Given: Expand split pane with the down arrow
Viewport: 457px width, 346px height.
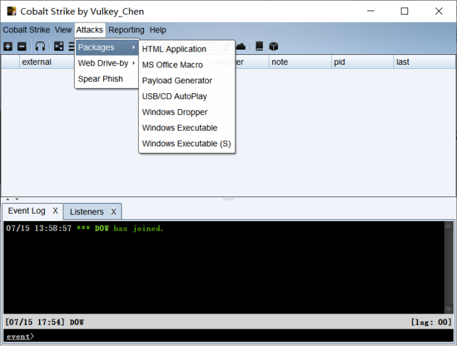Looking at the screenshot, I should click(17, 199).
